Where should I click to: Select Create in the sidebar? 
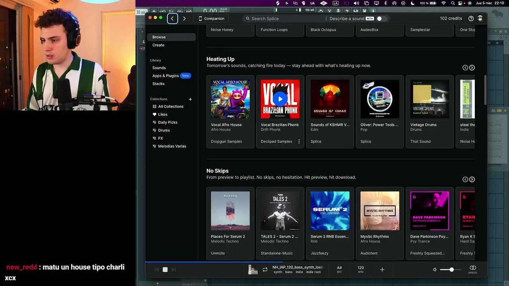(x=158, y=45)
